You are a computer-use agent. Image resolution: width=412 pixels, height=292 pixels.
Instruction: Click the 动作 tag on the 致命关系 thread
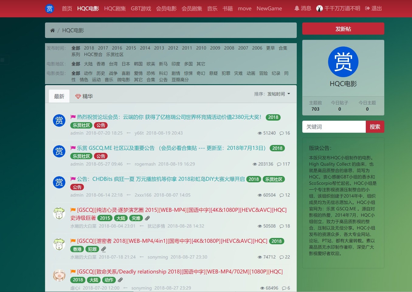(109, 280)
